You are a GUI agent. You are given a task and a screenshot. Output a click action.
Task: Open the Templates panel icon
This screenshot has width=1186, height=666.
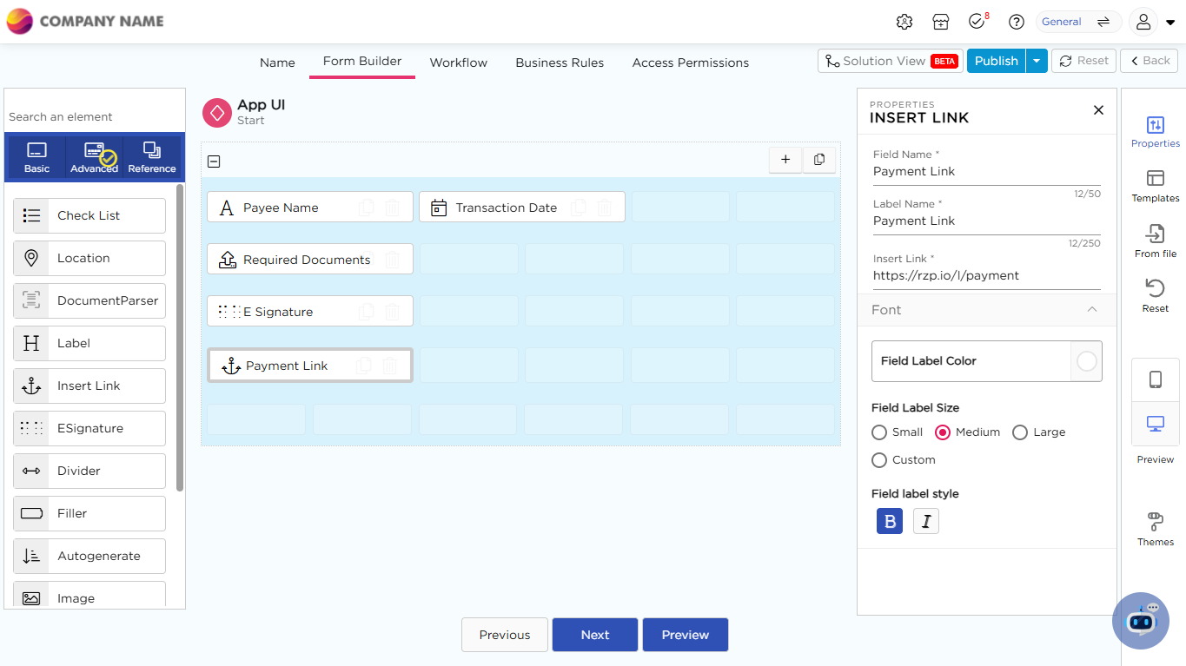tap(1155, 179)
